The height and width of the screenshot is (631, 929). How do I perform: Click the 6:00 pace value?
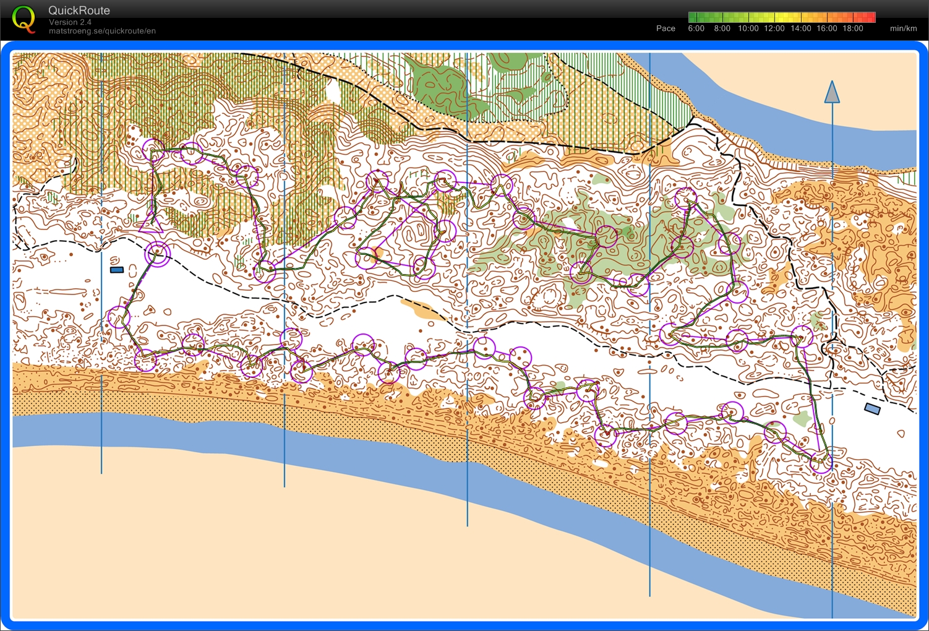[696, 28]
